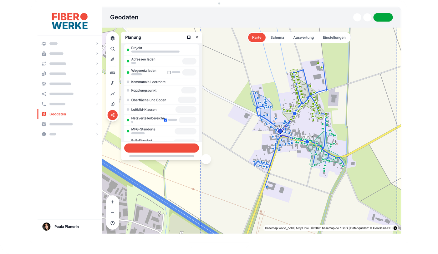Close the Planung panel
The image size is (438, 254).
[x=197, y=37]
